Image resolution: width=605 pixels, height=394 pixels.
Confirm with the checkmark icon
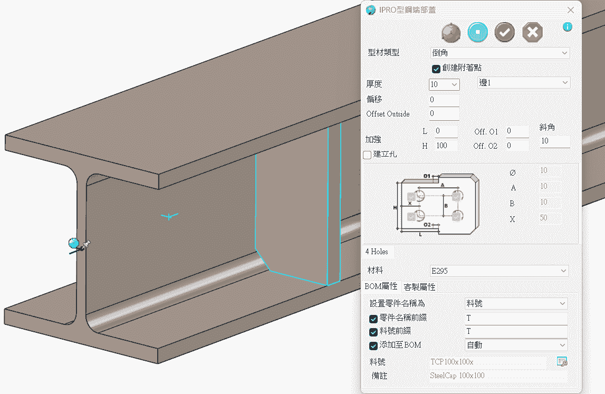tap(505, 32)
